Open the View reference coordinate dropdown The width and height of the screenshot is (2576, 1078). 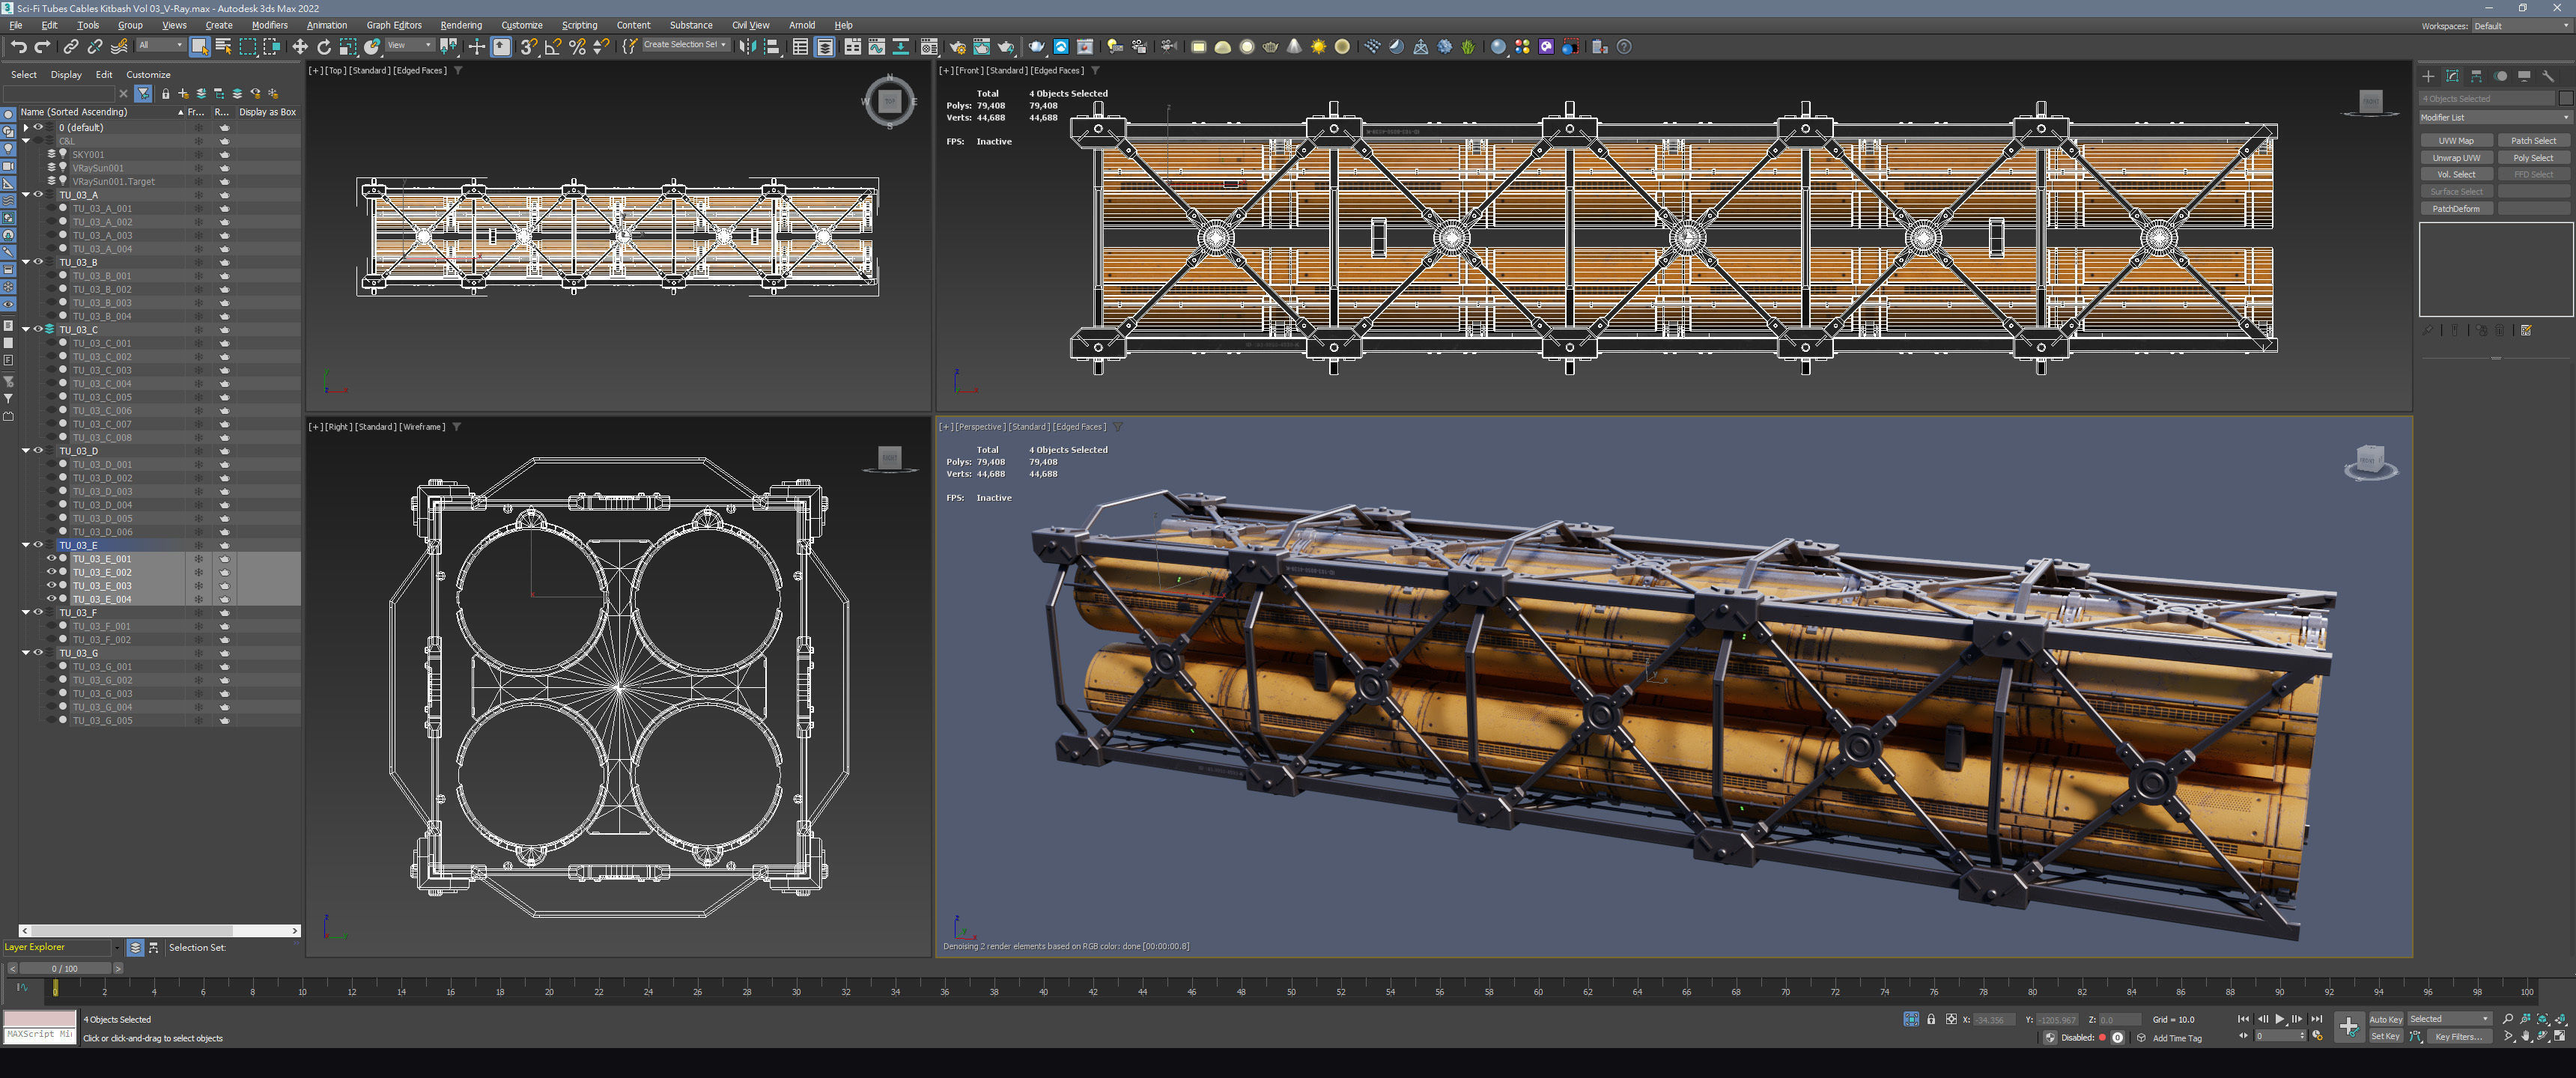click(409, 45)
